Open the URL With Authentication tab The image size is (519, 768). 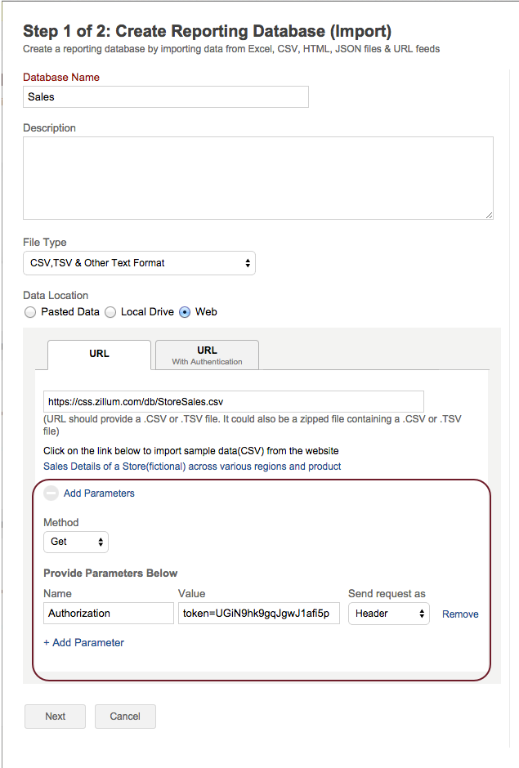click(207, 355)
